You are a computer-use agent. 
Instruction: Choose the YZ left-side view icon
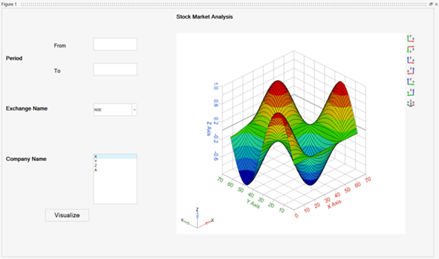coord(411,92)
